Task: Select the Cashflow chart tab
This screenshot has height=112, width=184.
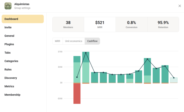Action: pos(92,41)
